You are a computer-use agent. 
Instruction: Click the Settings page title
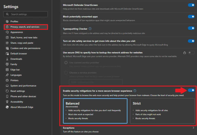(x=11, y=7)
